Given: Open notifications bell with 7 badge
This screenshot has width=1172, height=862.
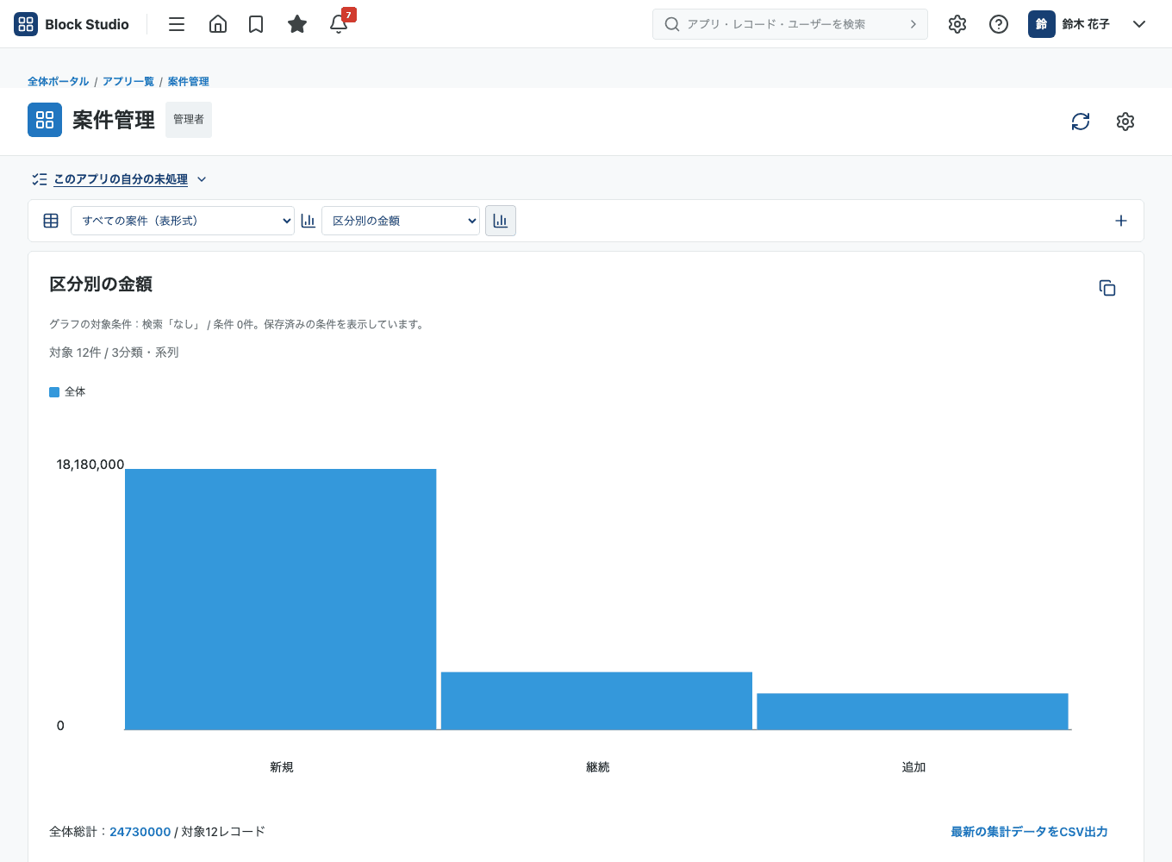Looking at the screenshot, I should (x=340, y=22).
